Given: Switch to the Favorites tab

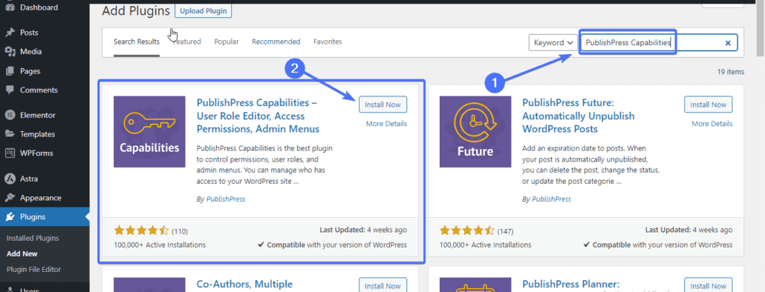Looking at the screenshot, I should (x=328, y=42).
